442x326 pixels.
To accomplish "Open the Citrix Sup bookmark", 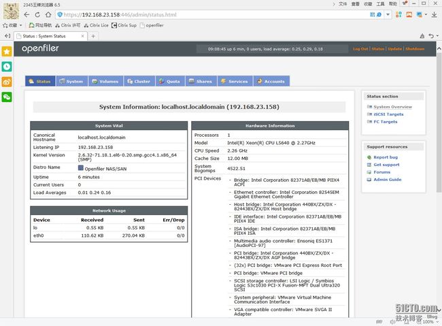I will click(x=124, y=25).
